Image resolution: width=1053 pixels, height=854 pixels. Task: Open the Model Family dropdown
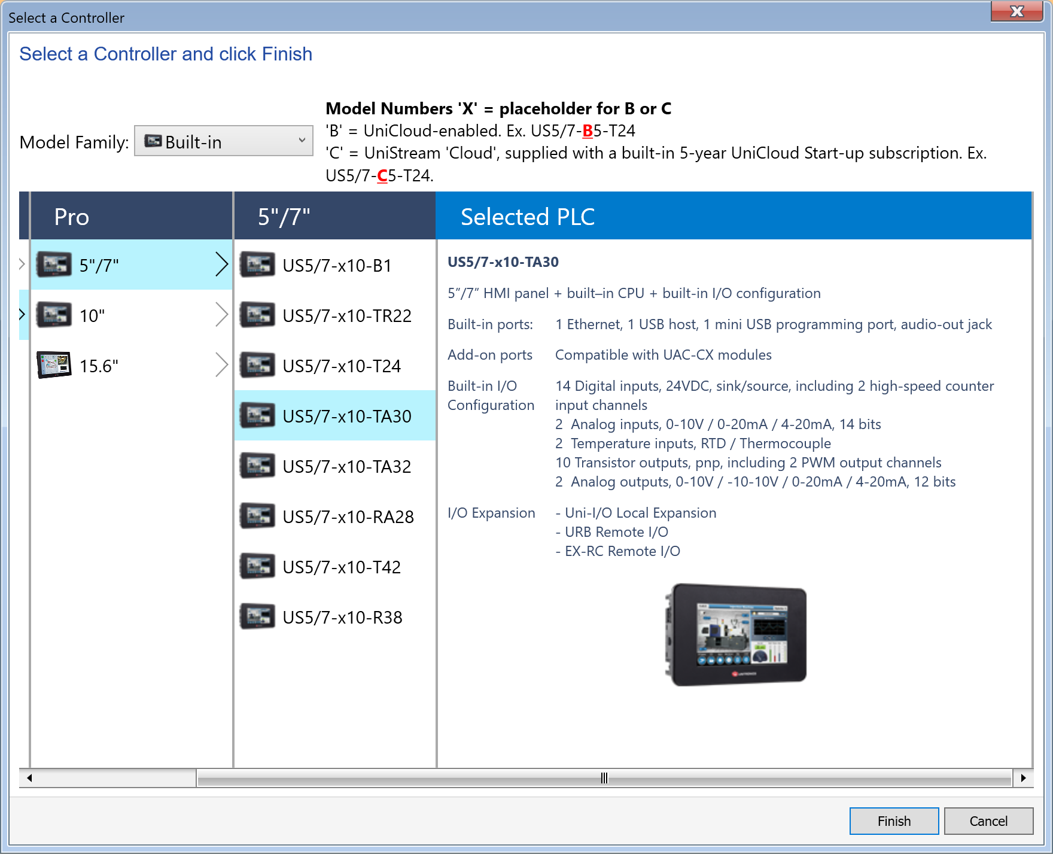click(x=224, y=141)
